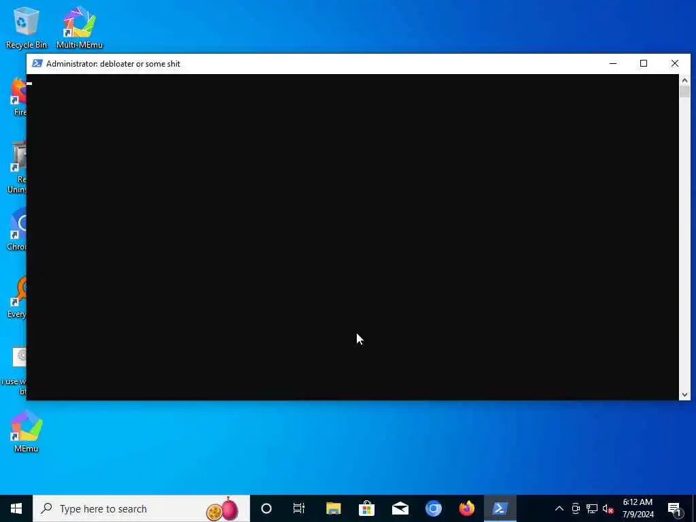Launch the Multi-MEmu desktop shortcut
This screenshot has height=522, width=696.
click(80, 27)
